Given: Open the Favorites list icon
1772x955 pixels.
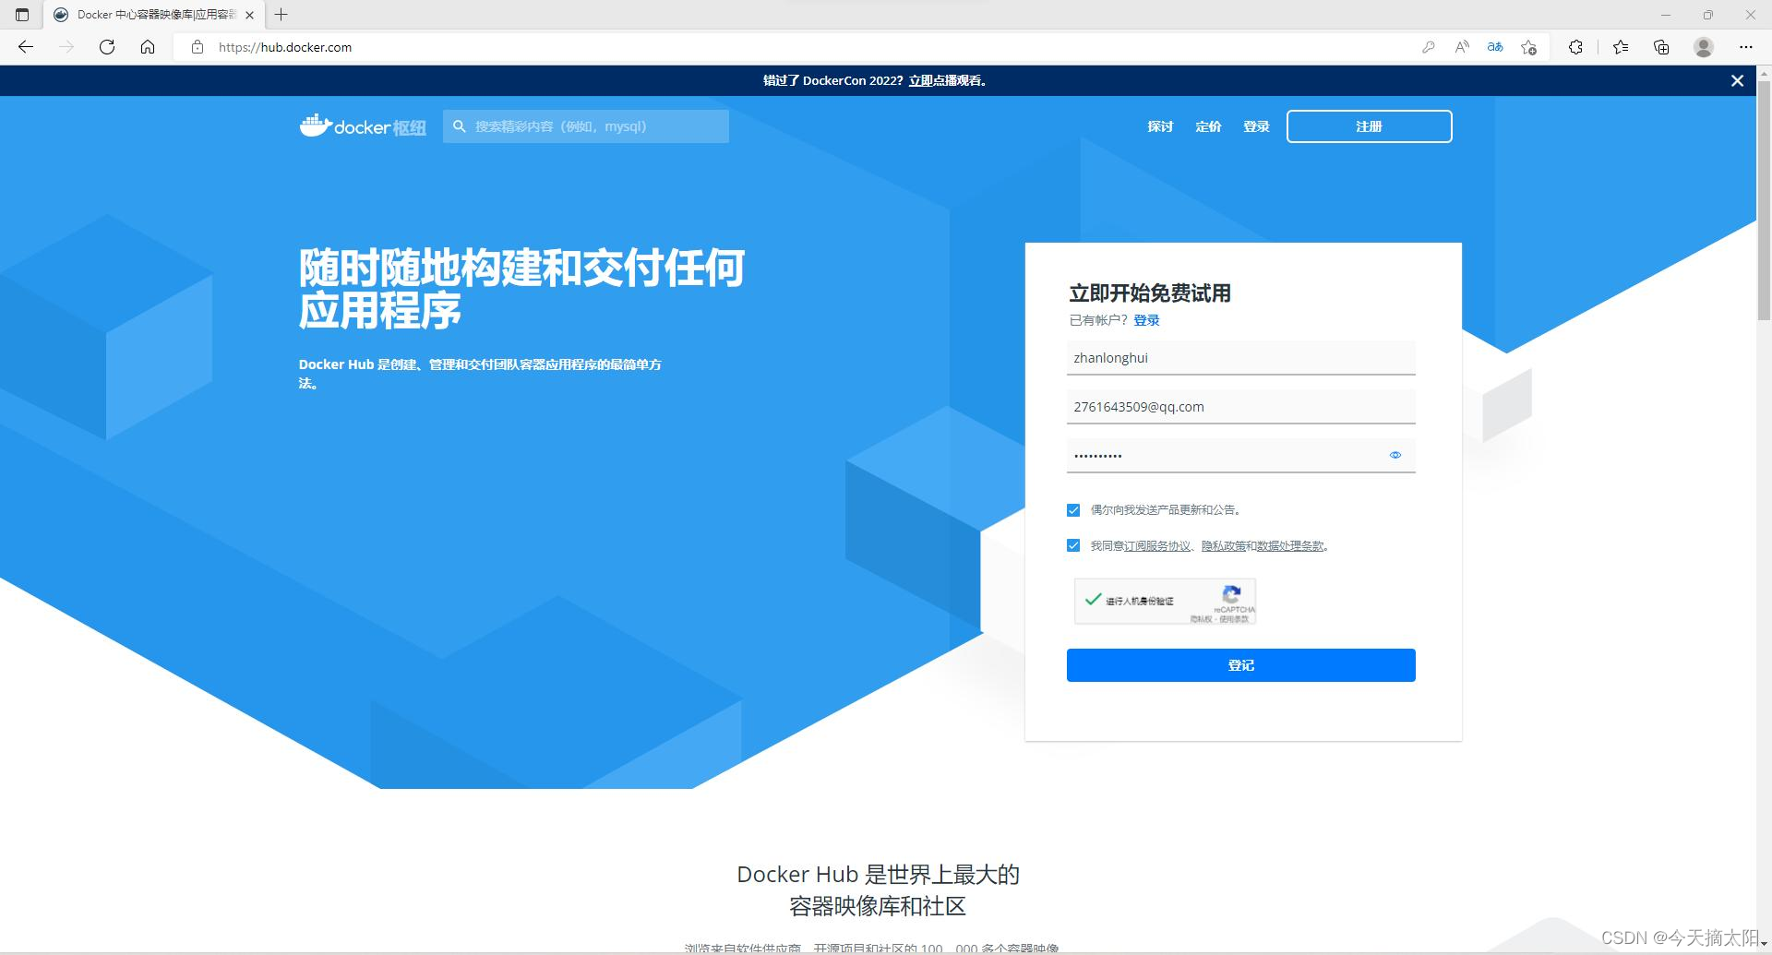Looking at the screenshot, I should point(1621,47).
